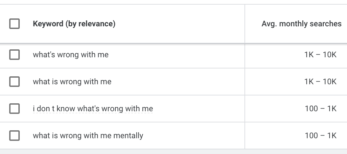Click the 1K – 10K value for "what's wrong with me"
Viewport: 347px width, 154px height.
(320, 55)
